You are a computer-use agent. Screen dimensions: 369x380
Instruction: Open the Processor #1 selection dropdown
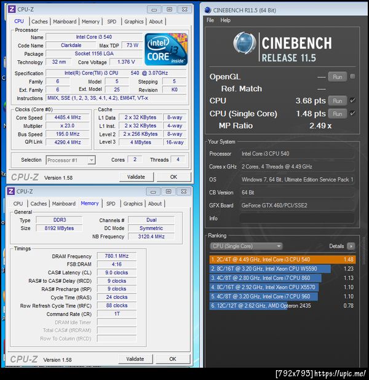(71, 160)
